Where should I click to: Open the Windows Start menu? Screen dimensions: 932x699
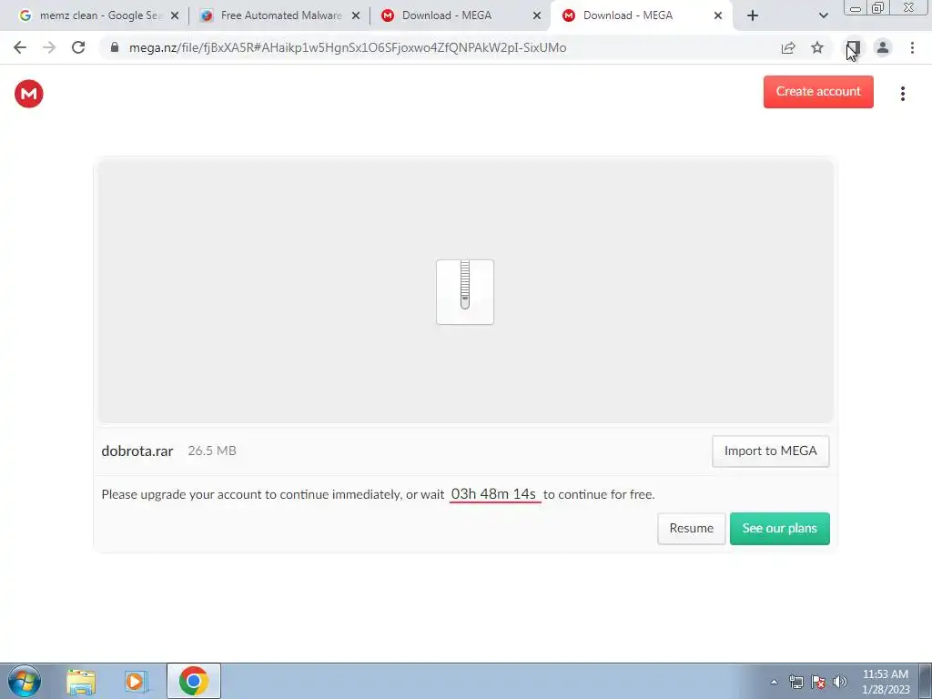coord(25,681)
